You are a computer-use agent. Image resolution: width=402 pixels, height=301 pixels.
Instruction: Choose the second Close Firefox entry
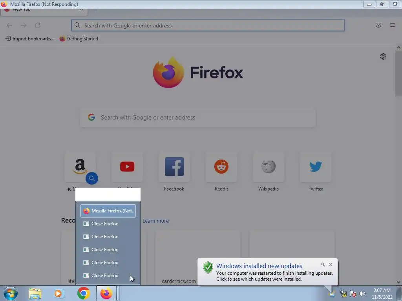[108, 237]
